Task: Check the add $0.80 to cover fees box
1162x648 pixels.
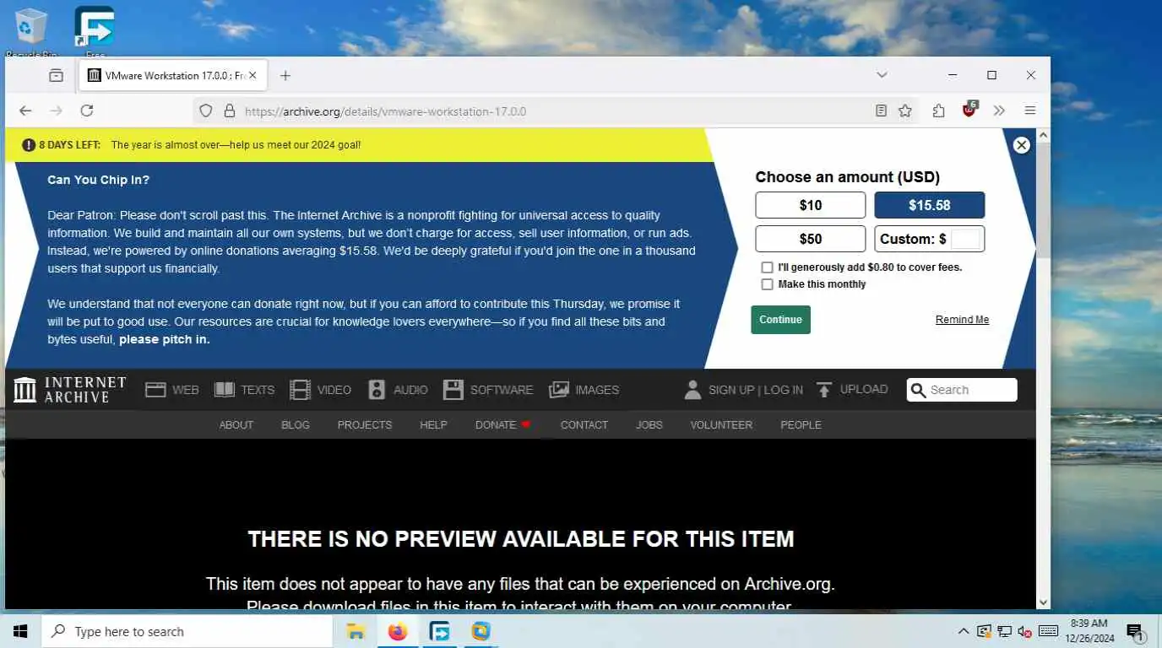Action: coord(767,267)
